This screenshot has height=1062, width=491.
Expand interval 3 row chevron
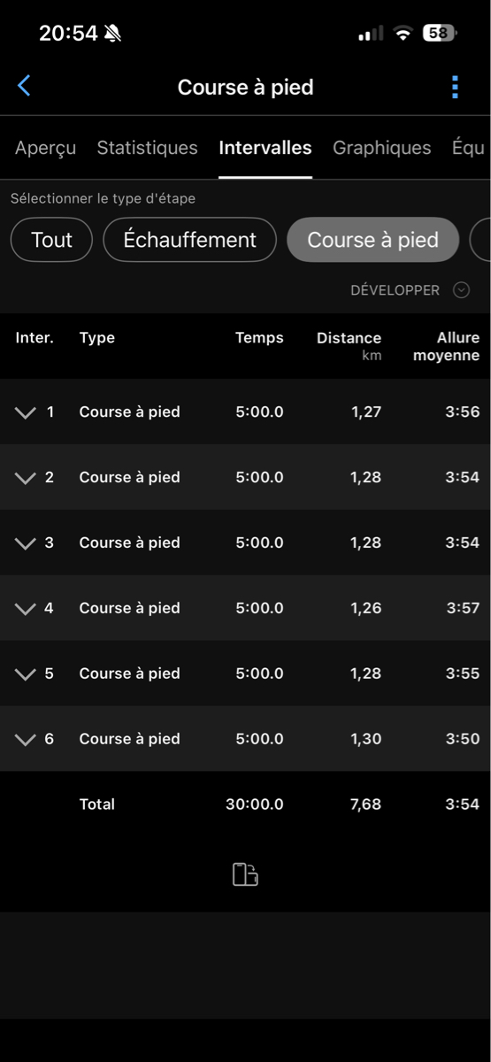26,543
